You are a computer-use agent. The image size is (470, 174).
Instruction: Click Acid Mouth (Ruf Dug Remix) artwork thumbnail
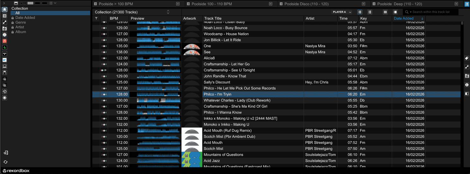[x=192, y=131]
